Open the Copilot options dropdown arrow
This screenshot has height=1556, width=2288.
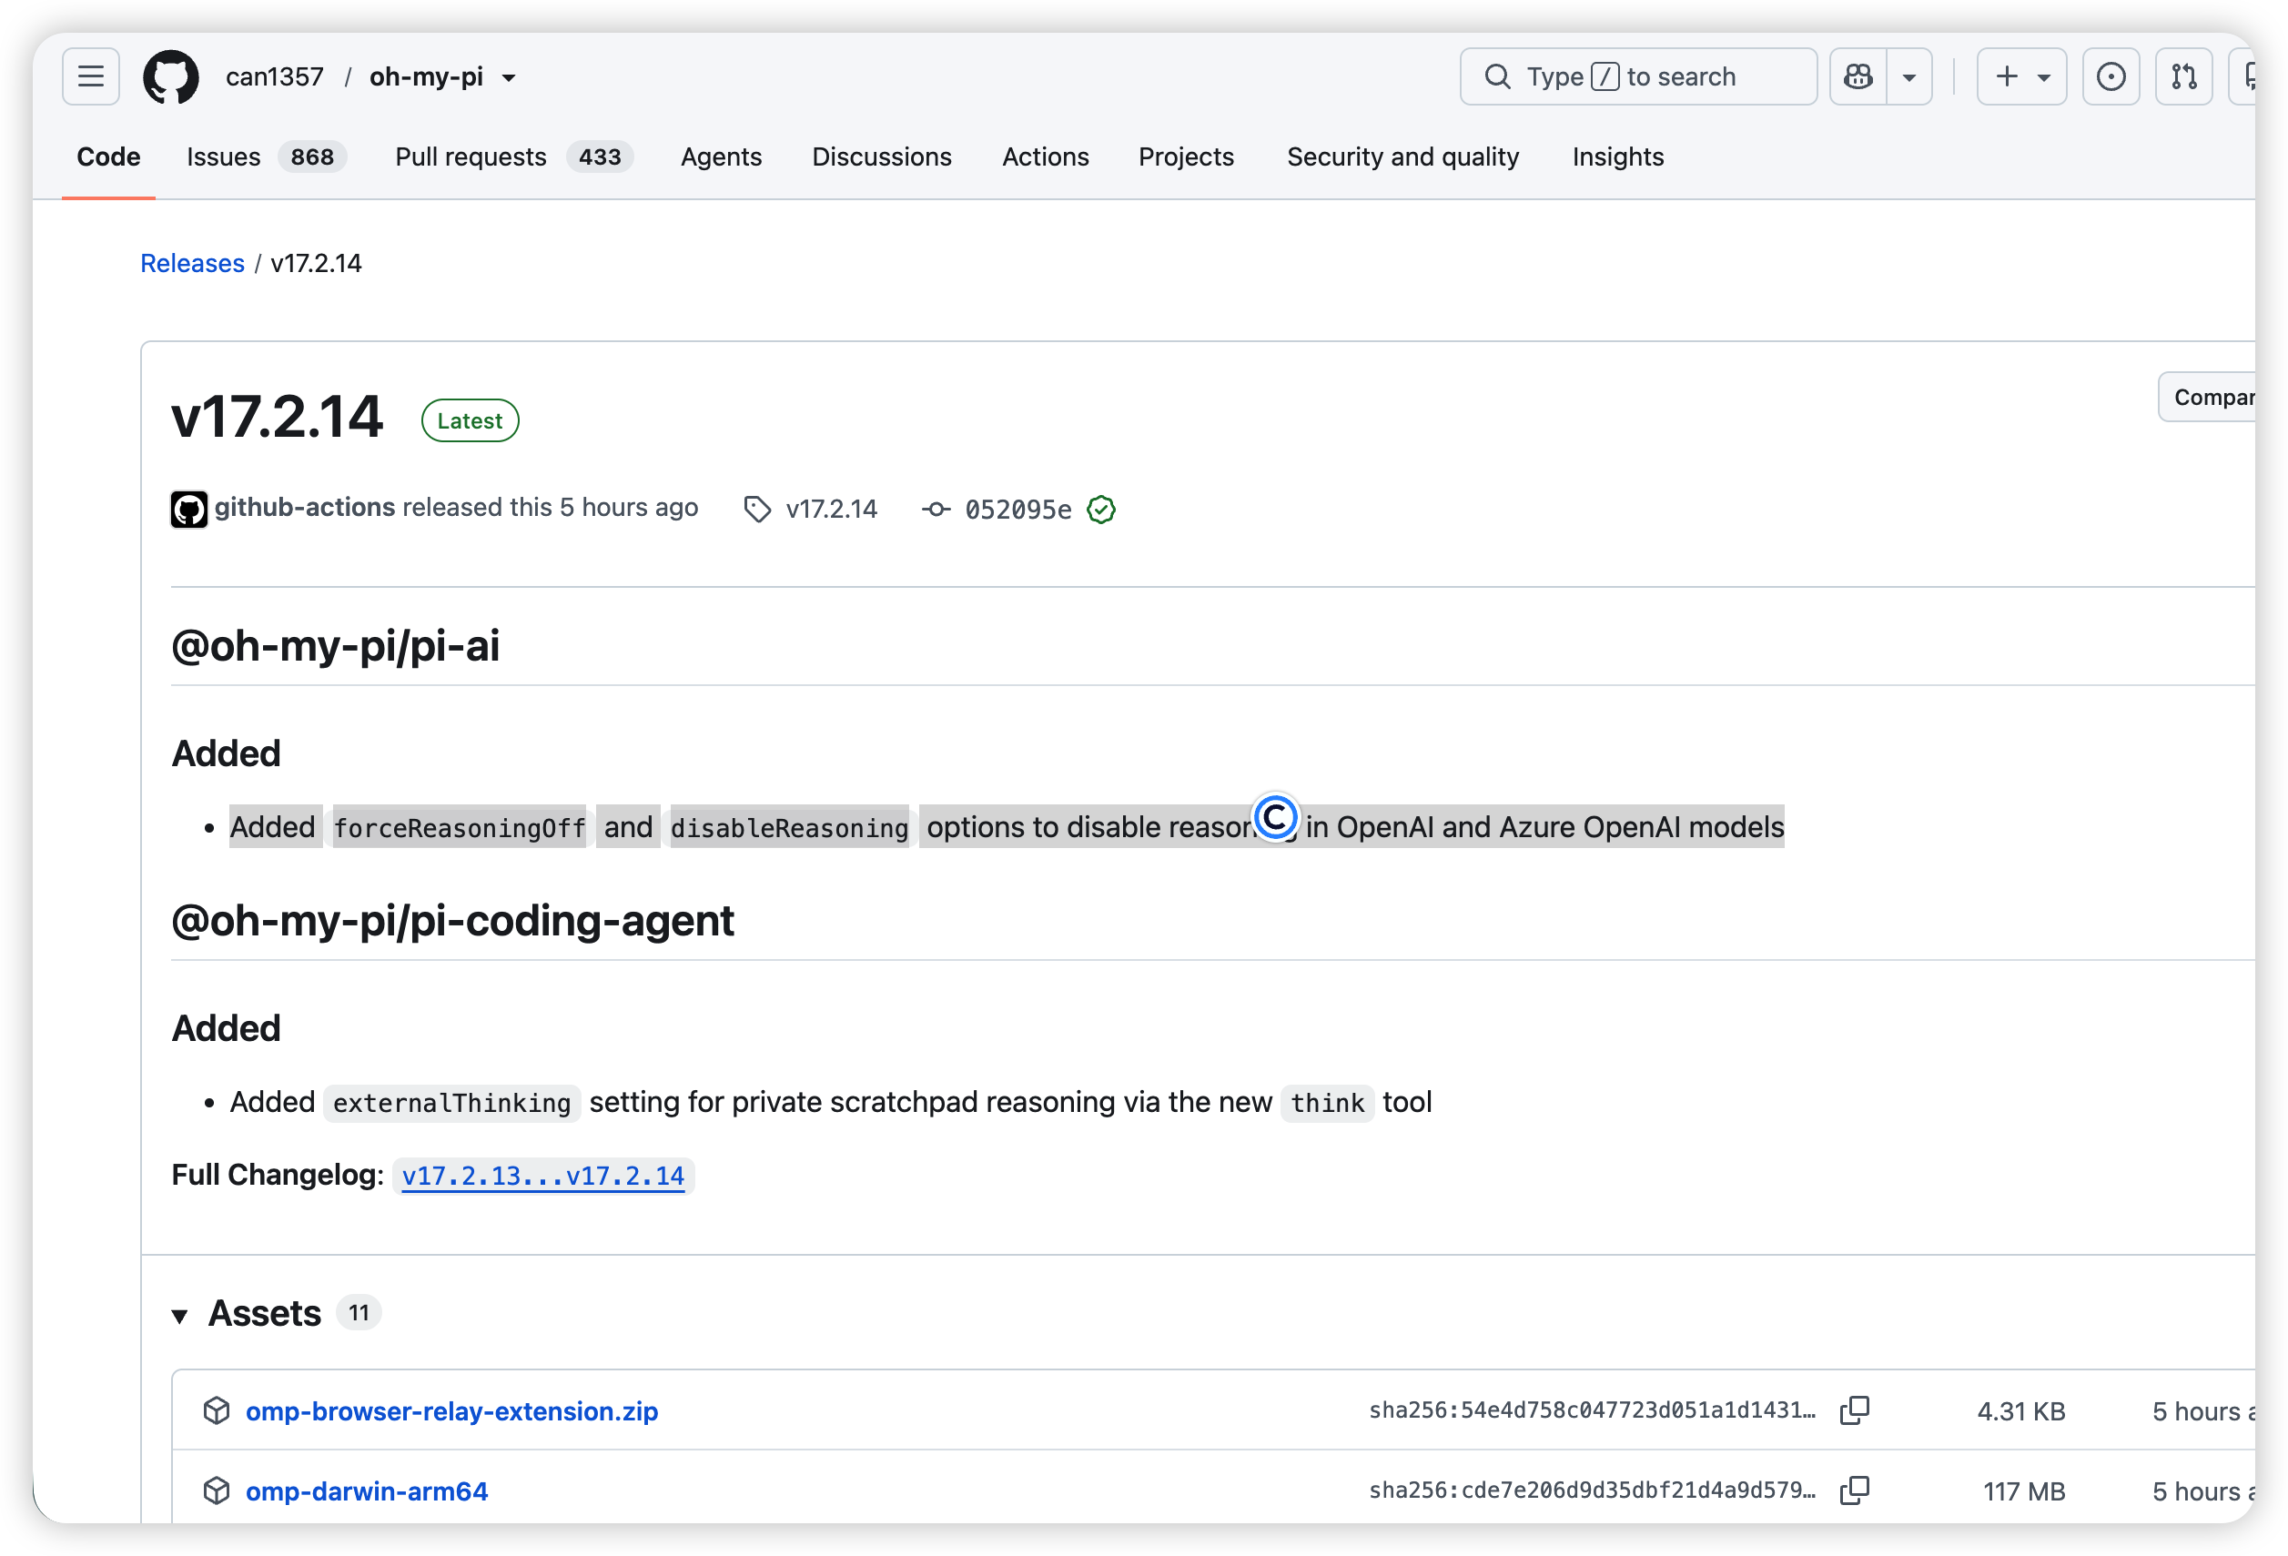point(1909,76)
